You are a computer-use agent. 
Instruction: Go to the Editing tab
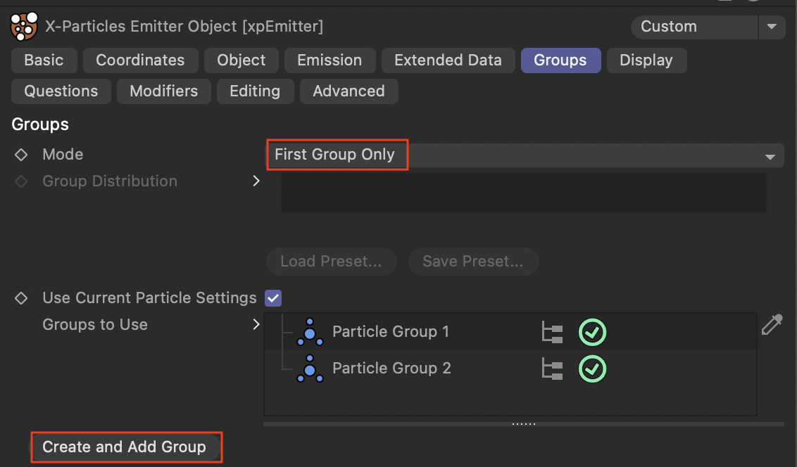(255, 91)
